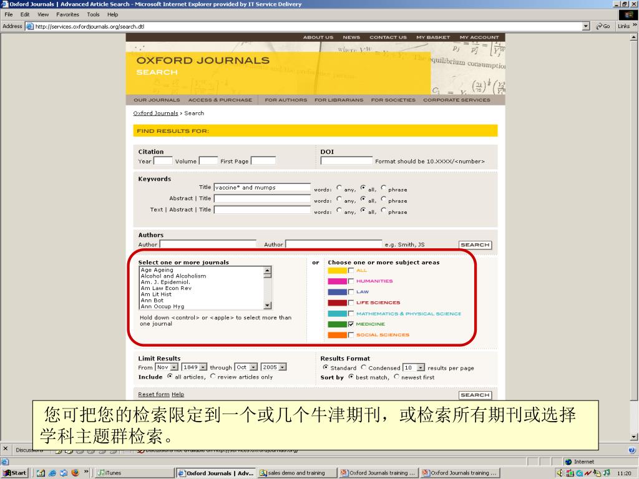639x479 pixels.
Task: Sort results by newest first
Action: click(396, 377)
